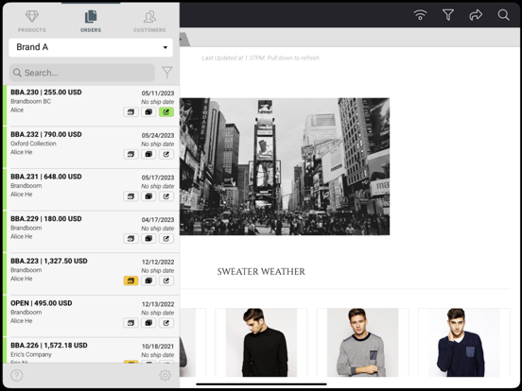
Task: Click customer name Oxford Collection
Action: coord(33,144)
